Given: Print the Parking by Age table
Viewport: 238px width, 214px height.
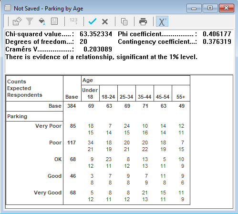Looking at the screenshot, I should [x=143, y=21].
